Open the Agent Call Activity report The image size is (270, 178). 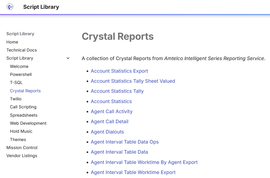pyautogui.click(x=112, y=111)
